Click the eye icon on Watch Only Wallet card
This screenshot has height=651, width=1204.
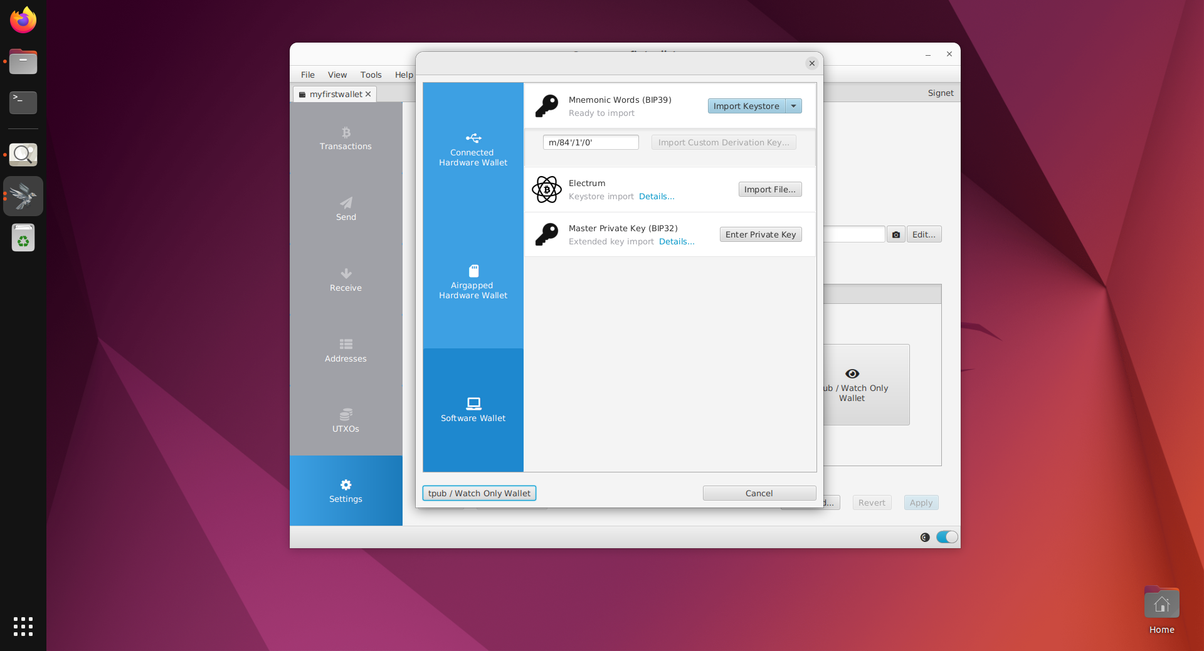tap(852, 373)
